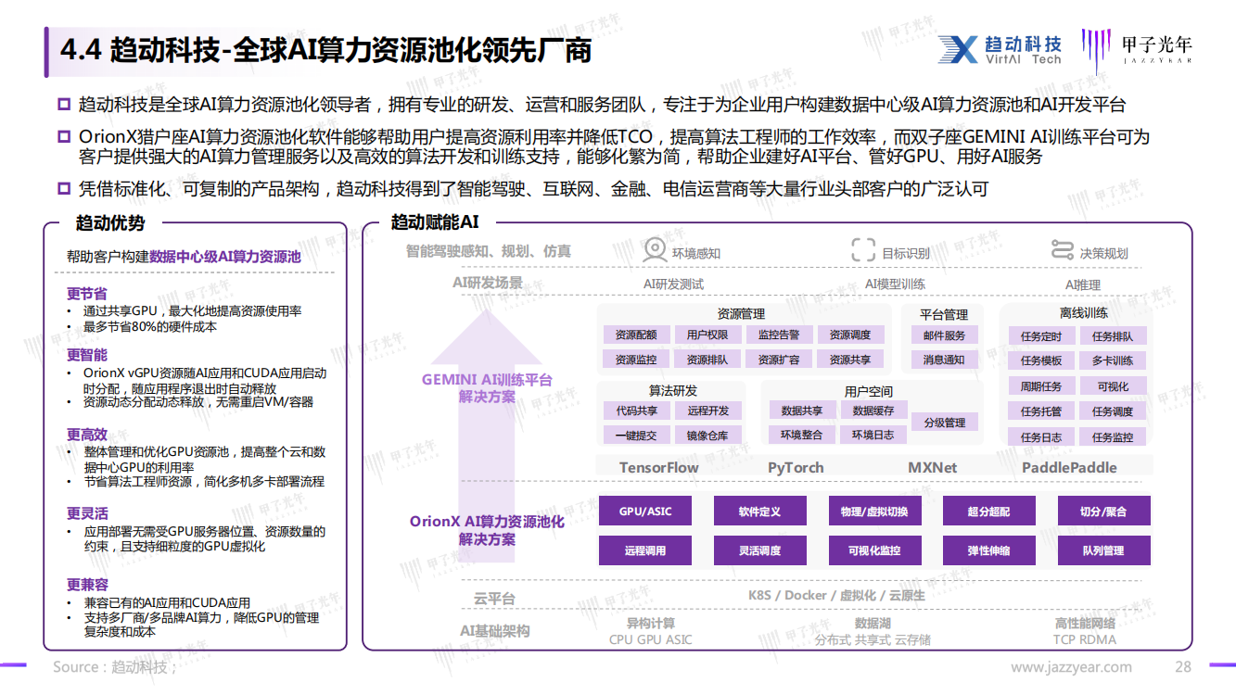1236x695 pixels.
Task: Select the 资源共享 box
Action: 850,360
